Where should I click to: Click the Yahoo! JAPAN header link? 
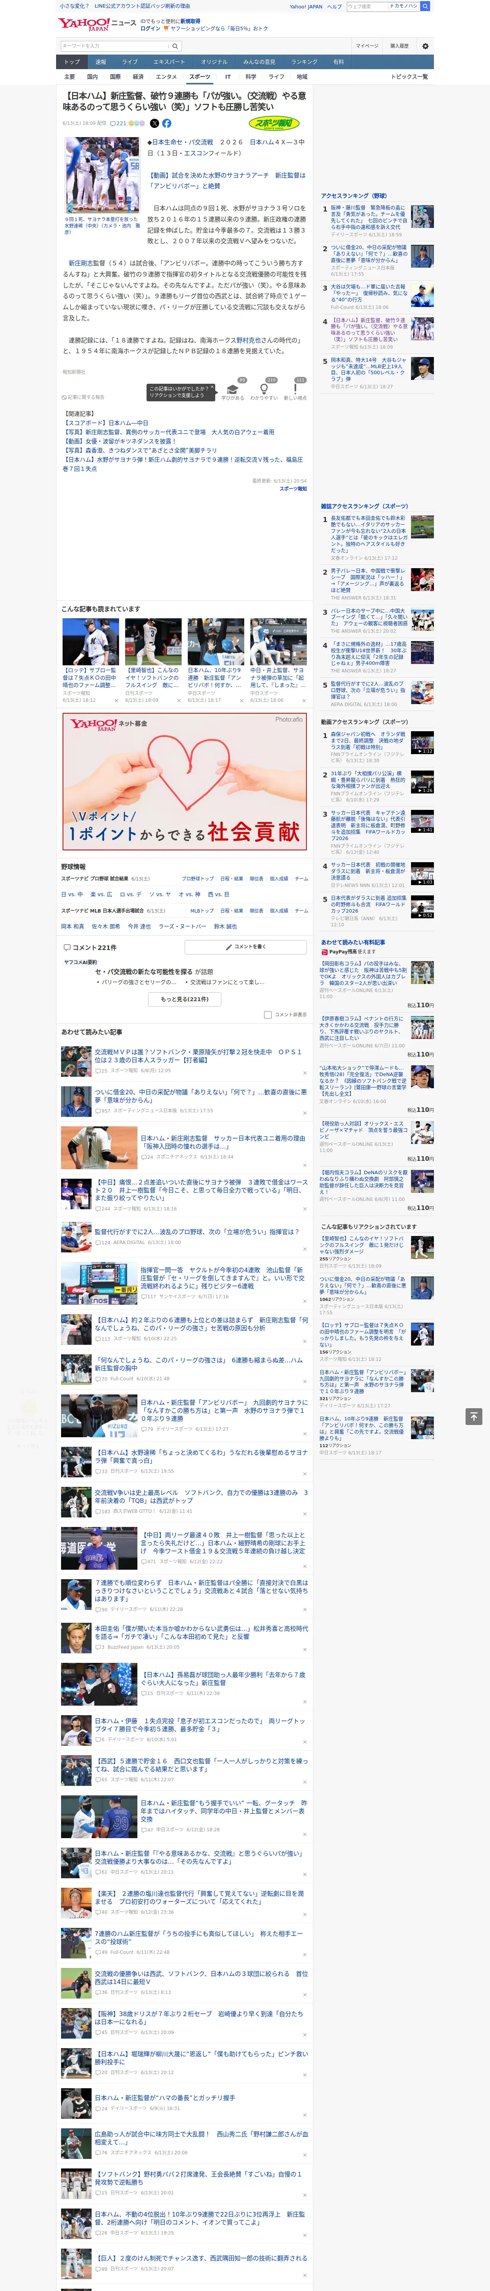pos(306,6)
